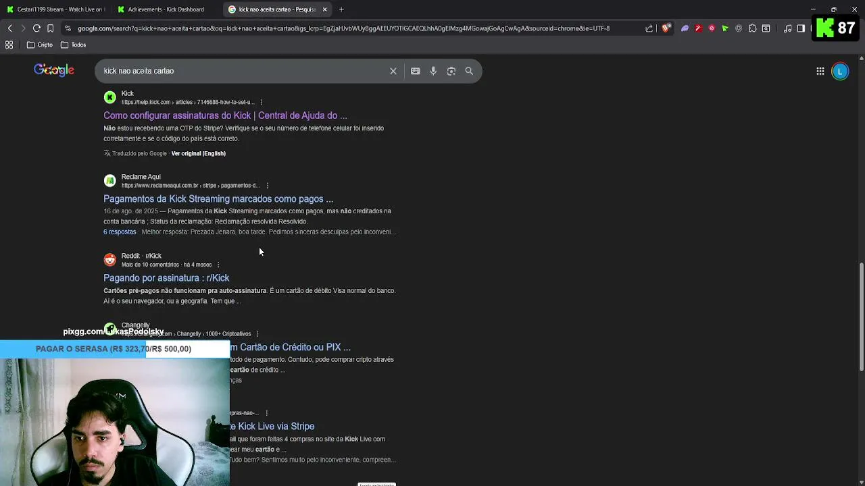Open options menu for Reclame Aqui result
The width and height of the screenshot is (865, 486).
click(x=268, y=186)
